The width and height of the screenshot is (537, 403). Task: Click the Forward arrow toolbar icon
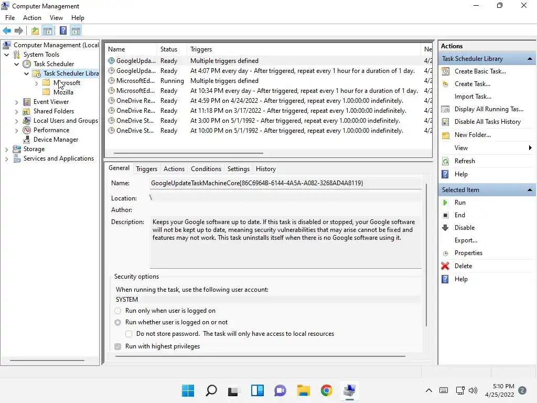[x=19, y=31]
